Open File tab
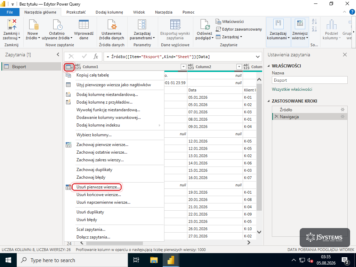Image resolution: width=356 pixels, height=267 pixels. coord(10,12)
